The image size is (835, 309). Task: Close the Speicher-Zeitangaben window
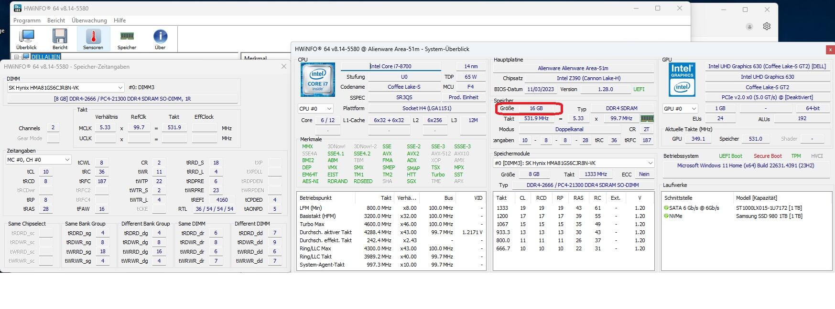(283, 67)
